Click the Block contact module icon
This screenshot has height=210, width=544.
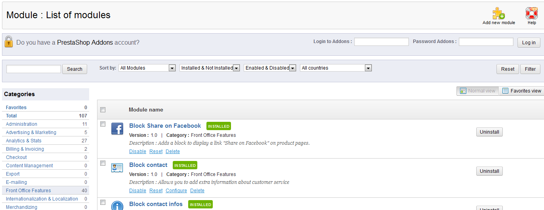117,168
